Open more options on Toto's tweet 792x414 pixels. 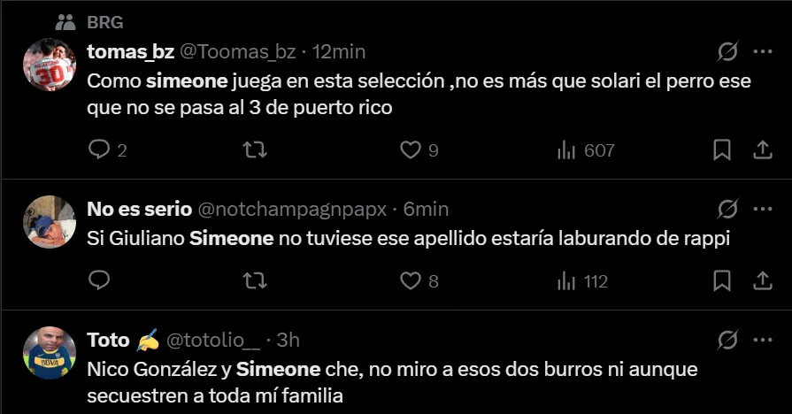click(762, 340)
